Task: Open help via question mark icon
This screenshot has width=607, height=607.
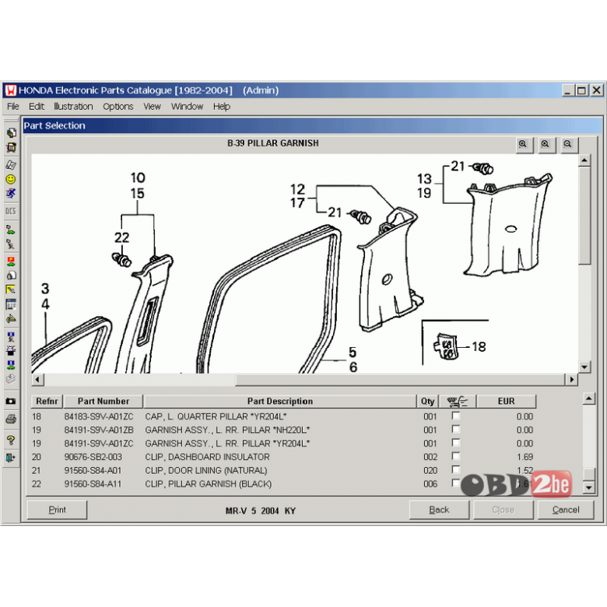Action: [x=11, y=440]
